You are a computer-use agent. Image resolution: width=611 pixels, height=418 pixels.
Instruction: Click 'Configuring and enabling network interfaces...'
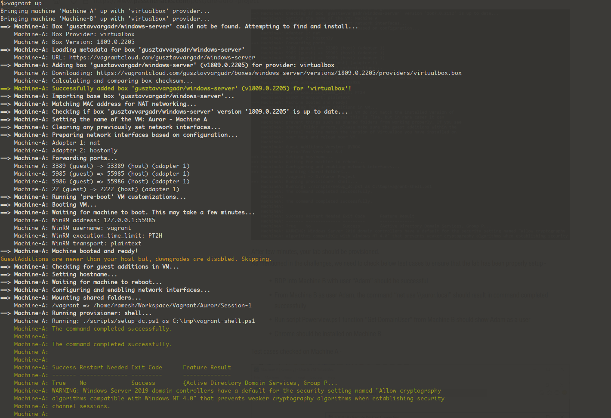[x=131, y=290]
